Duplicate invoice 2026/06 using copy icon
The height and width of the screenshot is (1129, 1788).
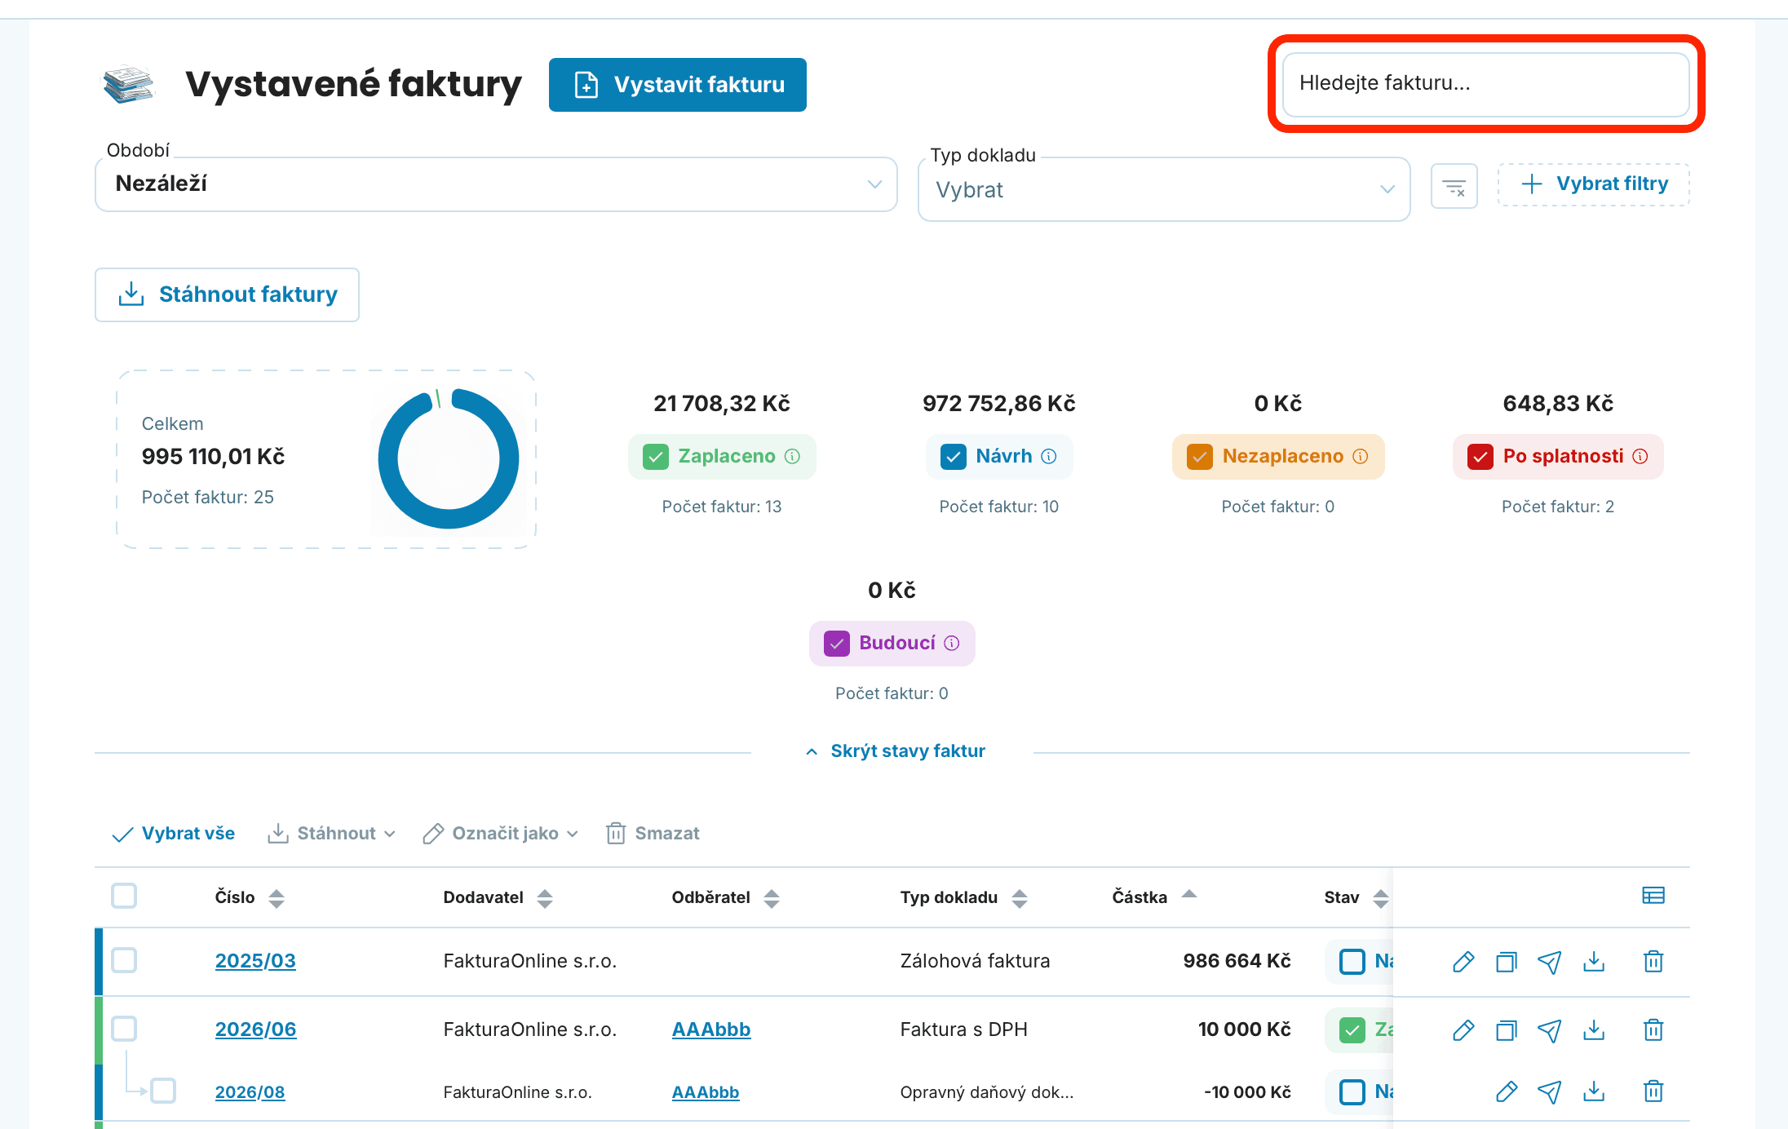pyautogui.click(x=1506, y=1030)
